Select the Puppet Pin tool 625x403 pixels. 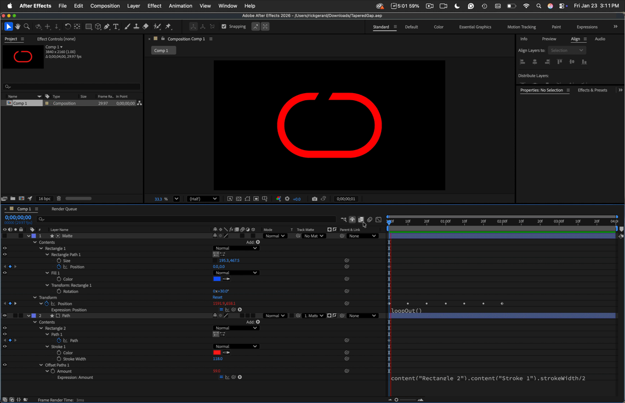168,26
